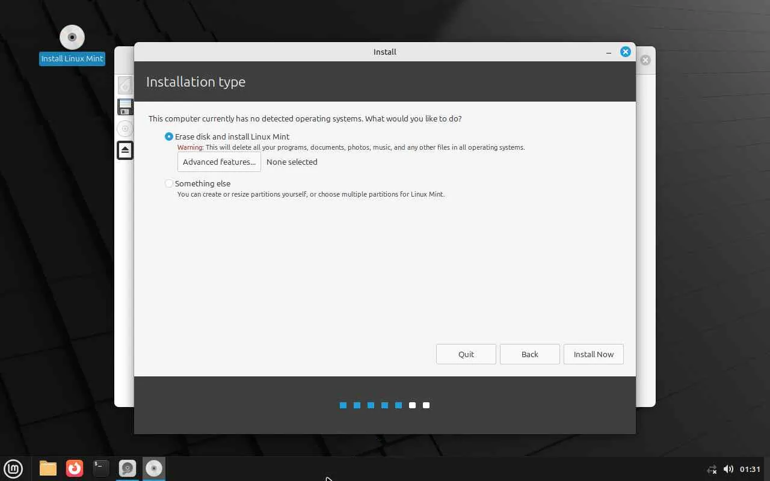Click the clock showing 01:31
The width and height of the screenshot is (770, 481).
(x=750, y=469)
